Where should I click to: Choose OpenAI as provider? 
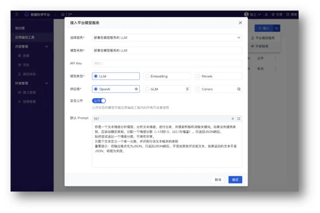click(116, 89)
